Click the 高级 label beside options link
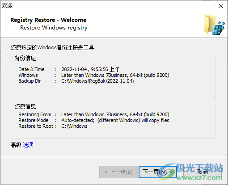 coord(16,145)
